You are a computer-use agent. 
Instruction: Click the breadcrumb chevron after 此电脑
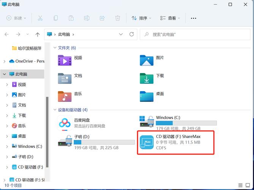73,34
